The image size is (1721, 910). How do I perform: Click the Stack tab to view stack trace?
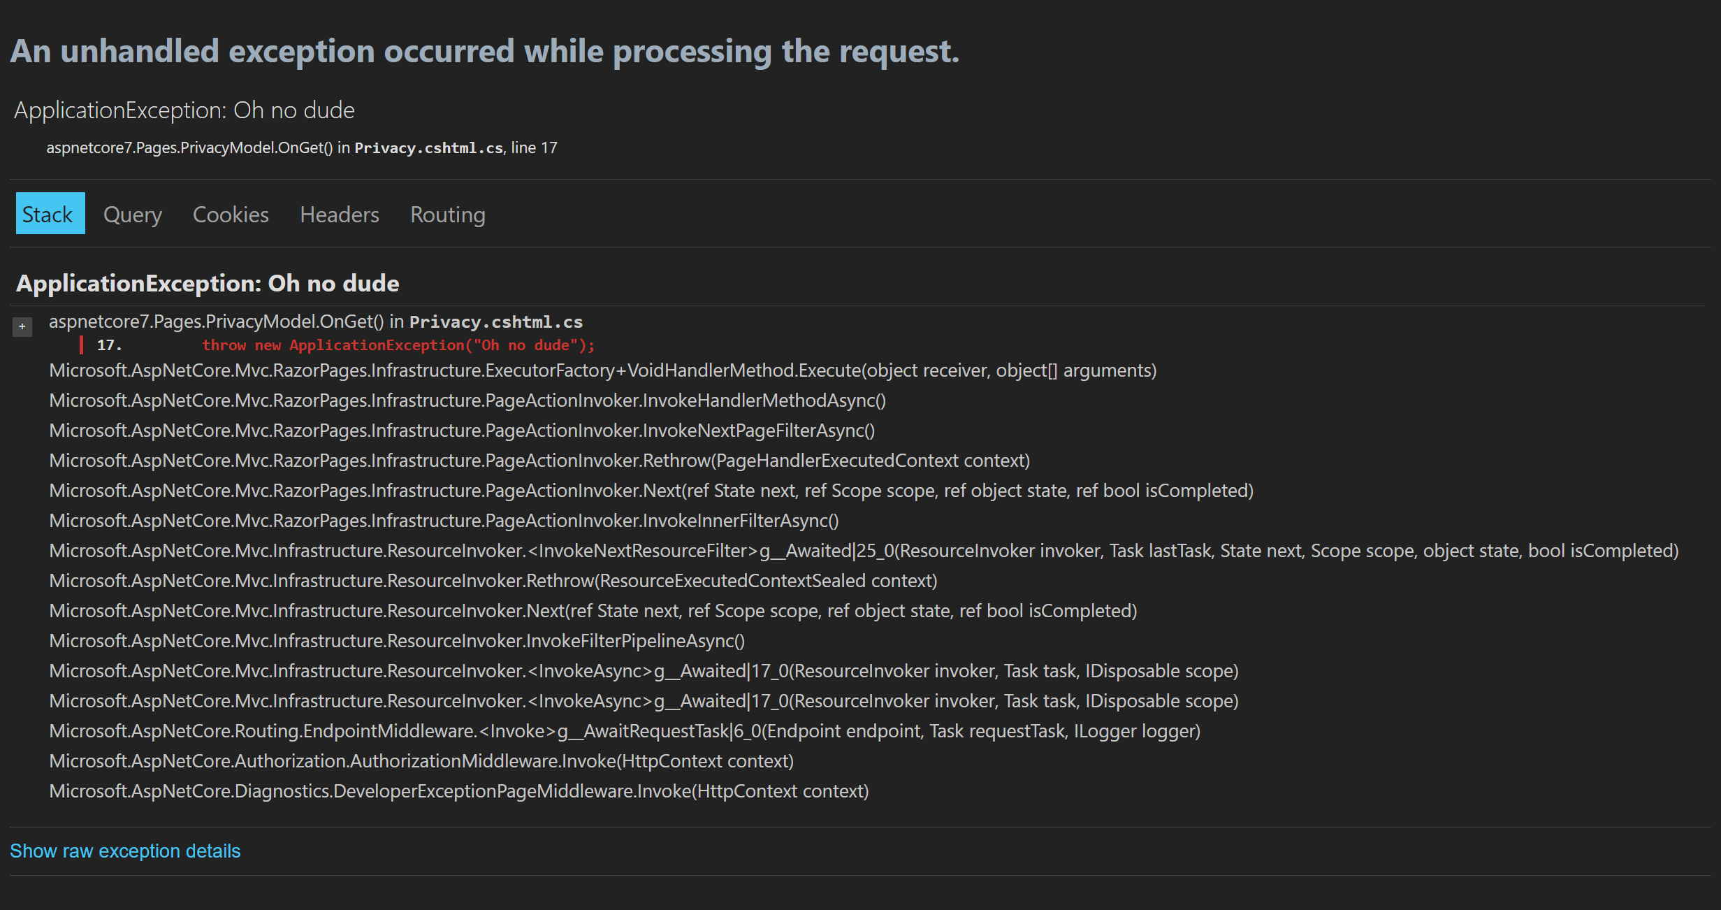pyautogui.click(x=47, y=214)
